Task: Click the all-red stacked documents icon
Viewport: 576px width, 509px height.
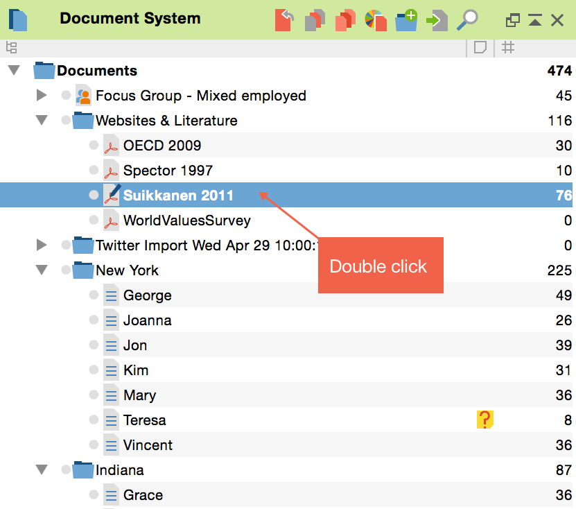Action: point(345,19)
